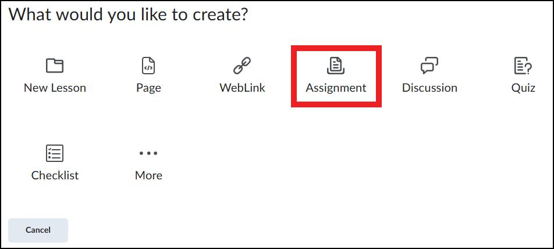Choose the Checklist icon
The width and height of the screenshot is (554, 249).
pyautogui.click(x=55, y=153)
